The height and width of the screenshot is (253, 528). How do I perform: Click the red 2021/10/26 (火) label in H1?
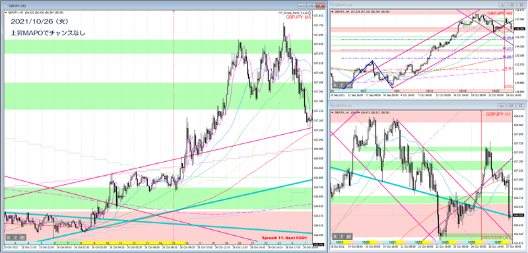(x=496, y=238)
